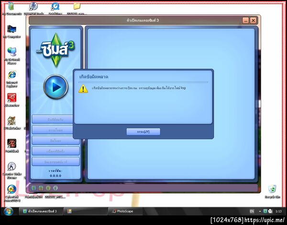Switch to the Sims 3 launcher taskbar button

(x=41, y=211)
